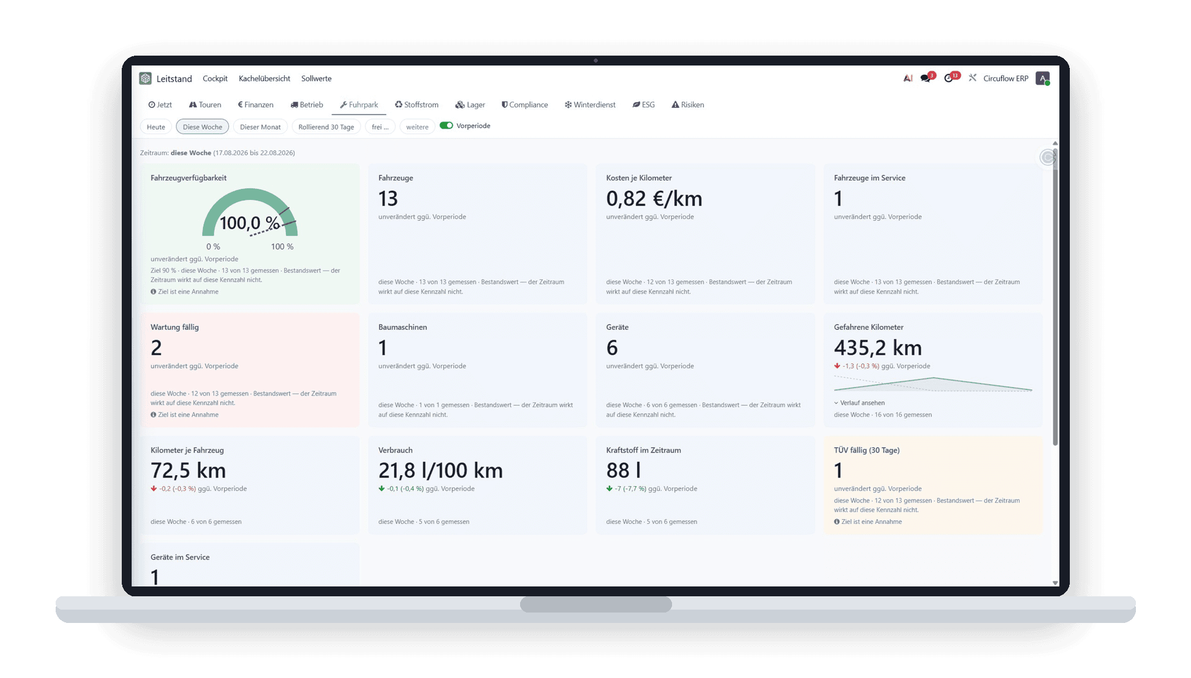Click the Fahrzeugverfügbarkeit gauge chart
Image resolution: width=1191 pixels, height=678 pixels.
click(x=250, y=213)
